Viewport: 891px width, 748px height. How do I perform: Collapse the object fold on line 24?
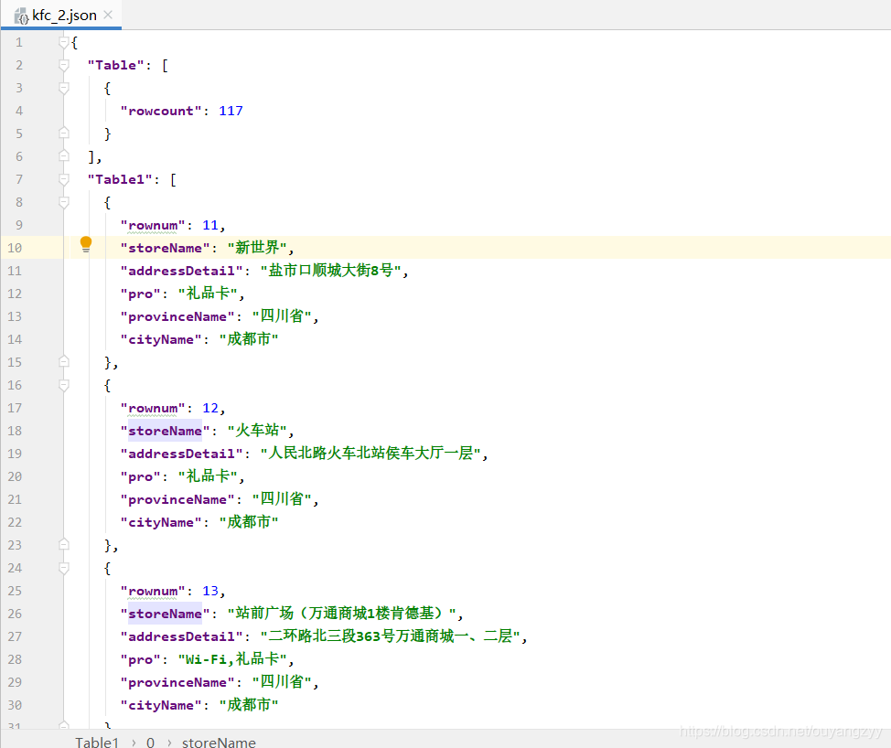[x=64, y=568]
